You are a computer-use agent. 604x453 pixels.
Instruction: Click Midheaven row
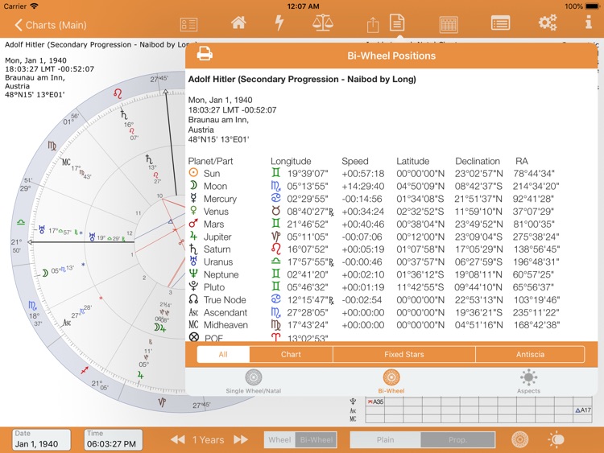click(374, 325)
